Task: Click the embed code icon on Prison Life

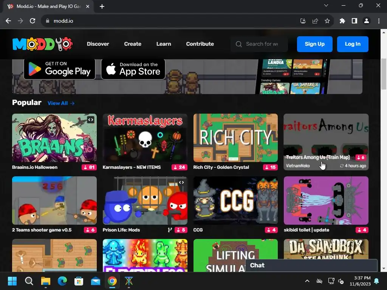Action: point(181,182)
